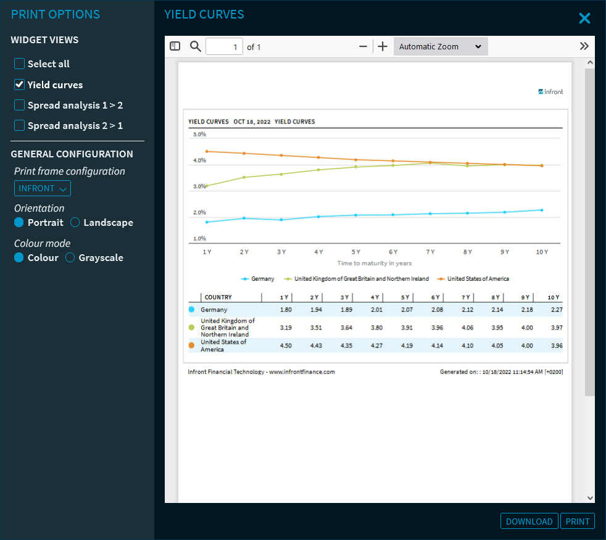Image resolution: width=606 pixels, height=540 pixels.
Task: Select Landscape orientation
Action: [75, 222]
